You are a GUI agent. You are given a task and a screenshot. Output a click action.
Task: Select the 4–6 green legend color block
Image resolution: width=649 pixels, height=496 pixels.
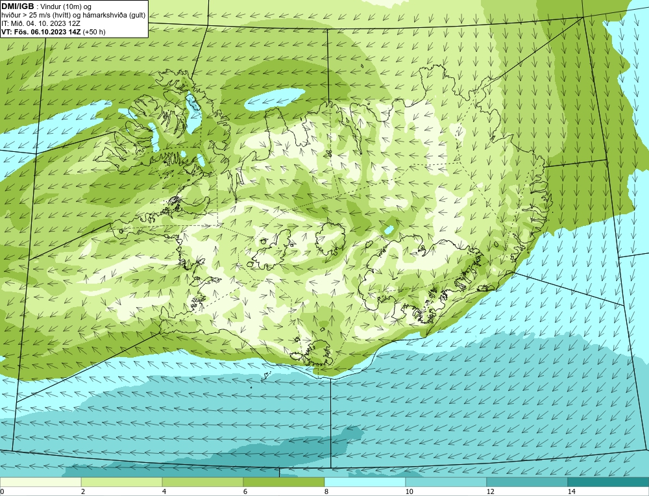[x=202, y=482]
